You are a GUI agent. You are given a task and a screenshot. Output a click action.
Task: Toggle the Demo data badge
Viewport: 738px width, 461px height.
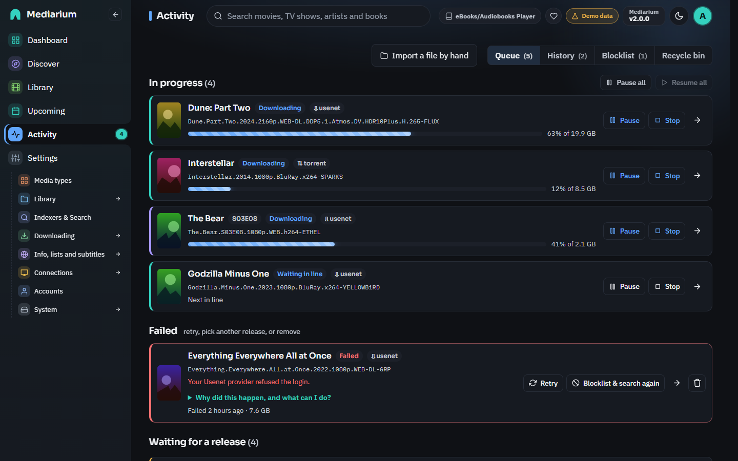click(592, 16)
